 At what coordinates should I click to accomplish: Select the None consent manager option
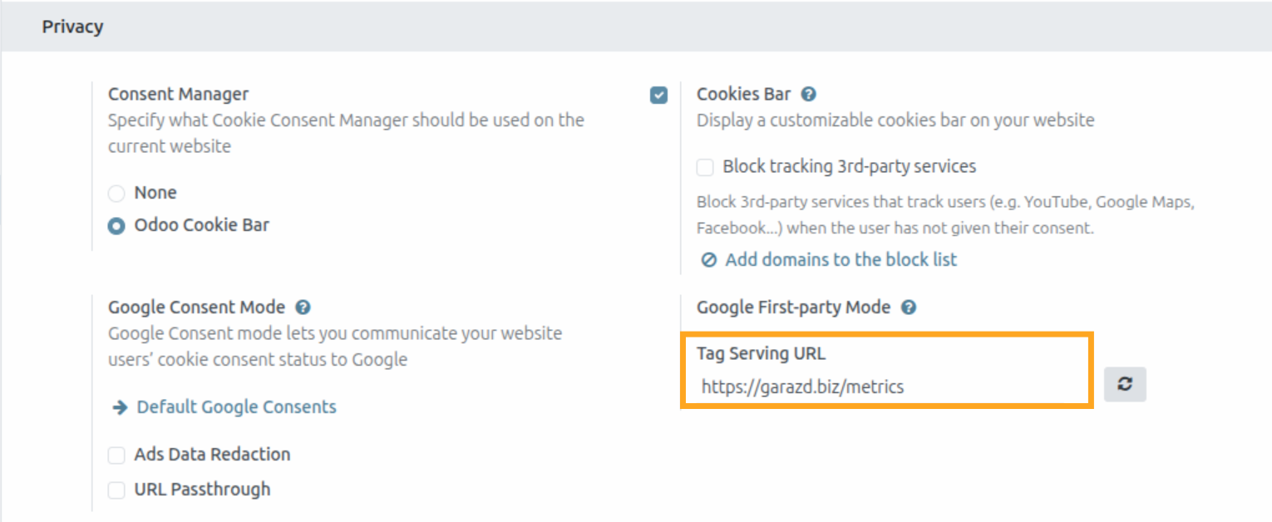point(116,194)
